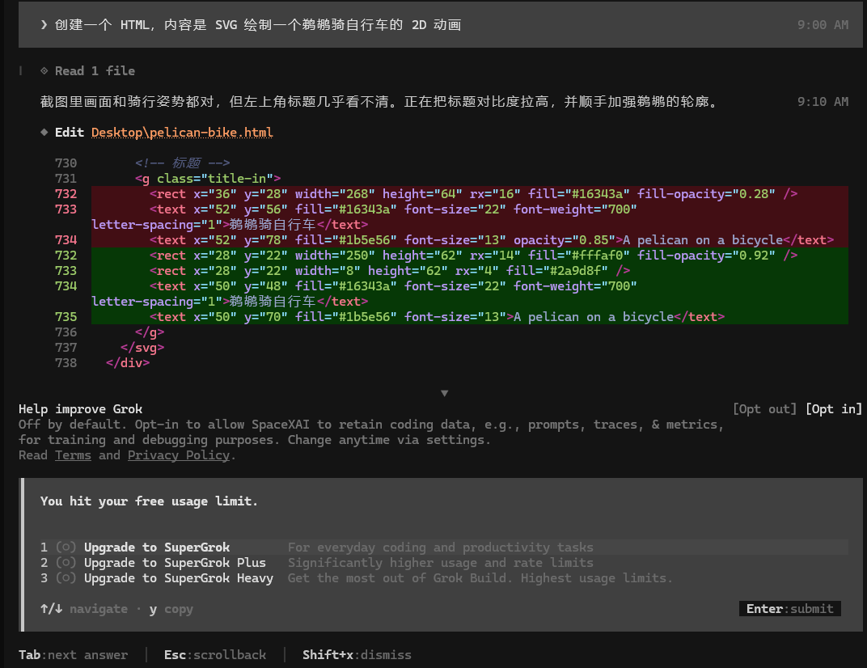Click the closing </g> tag line
Image resolution: width=867 pixels, height=668 pixels.
(x=150, y=332)
